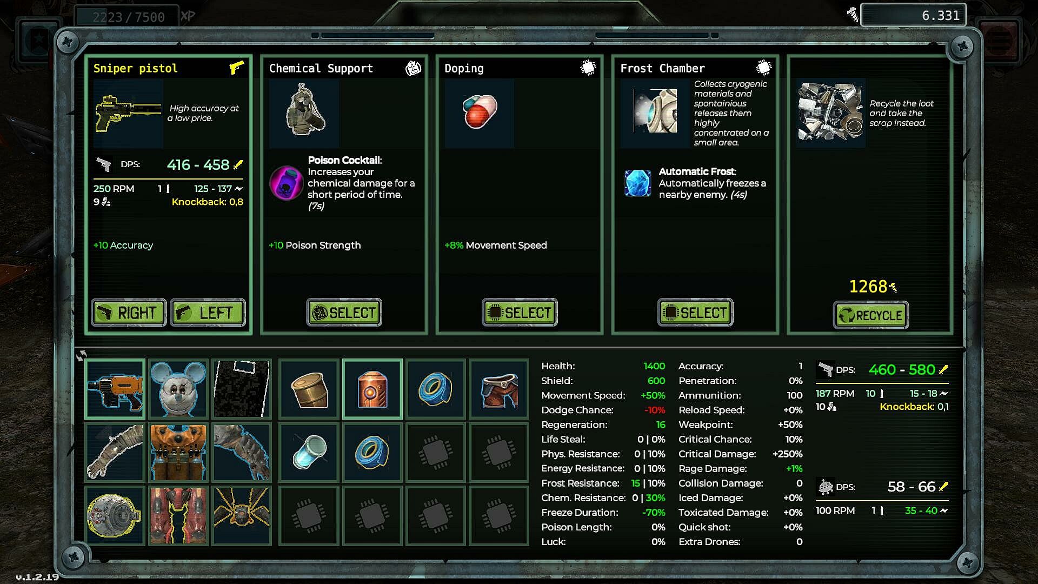Viewport: 1038px width, 584px height.
Task: Select the spider drone inventory slot
Action: point(242,515)
